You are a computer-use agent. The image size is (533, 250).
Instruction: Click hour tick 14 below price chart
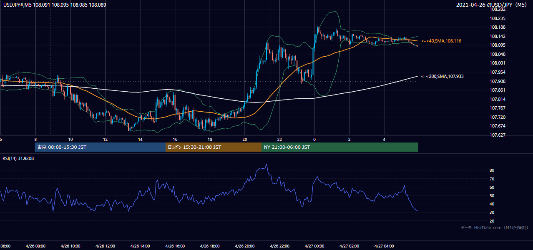(x=140, y=139)
